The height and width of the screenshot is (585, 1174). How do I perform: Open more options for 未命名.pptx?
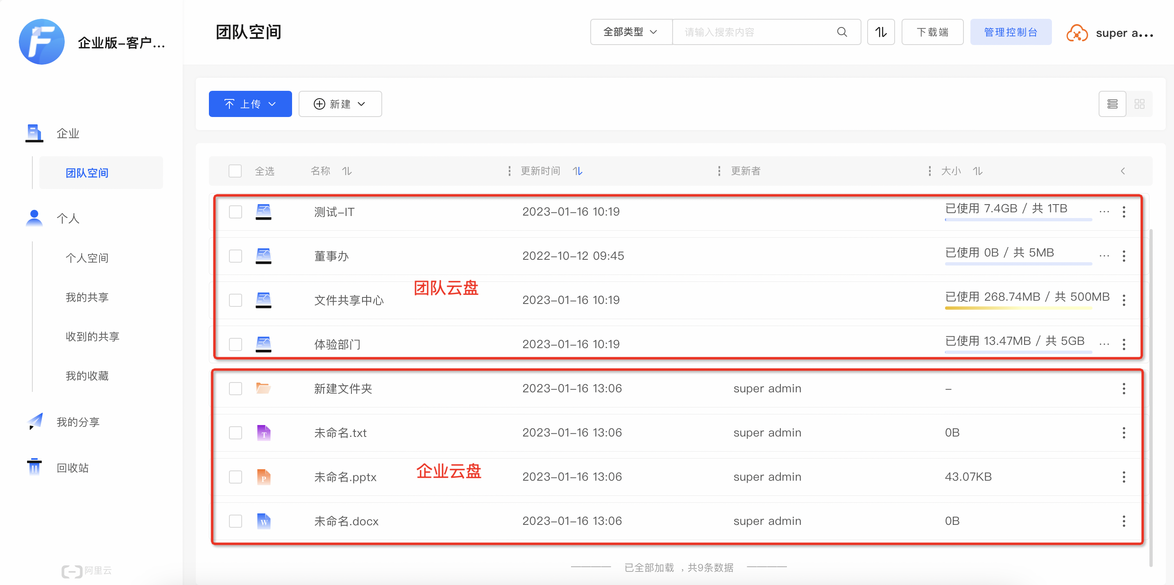tap(1124, 477)
